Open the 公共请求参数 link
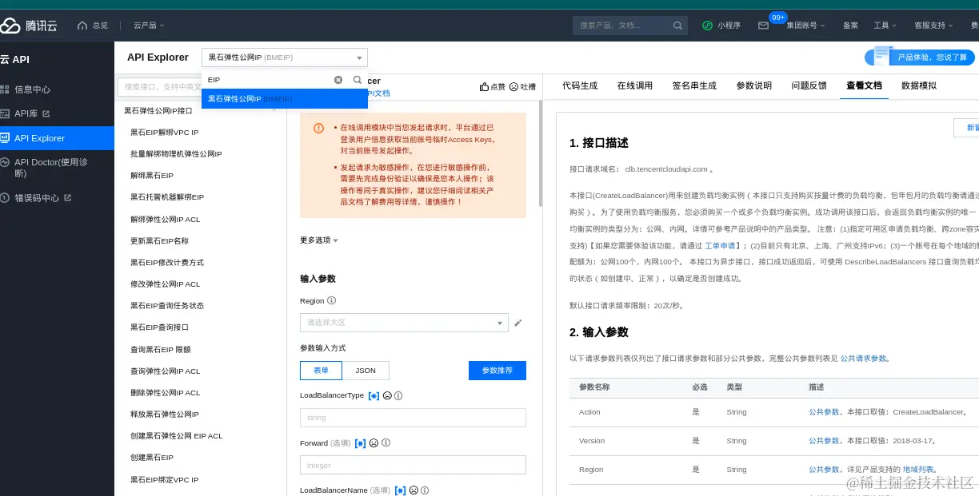 [x=863, y=359]
